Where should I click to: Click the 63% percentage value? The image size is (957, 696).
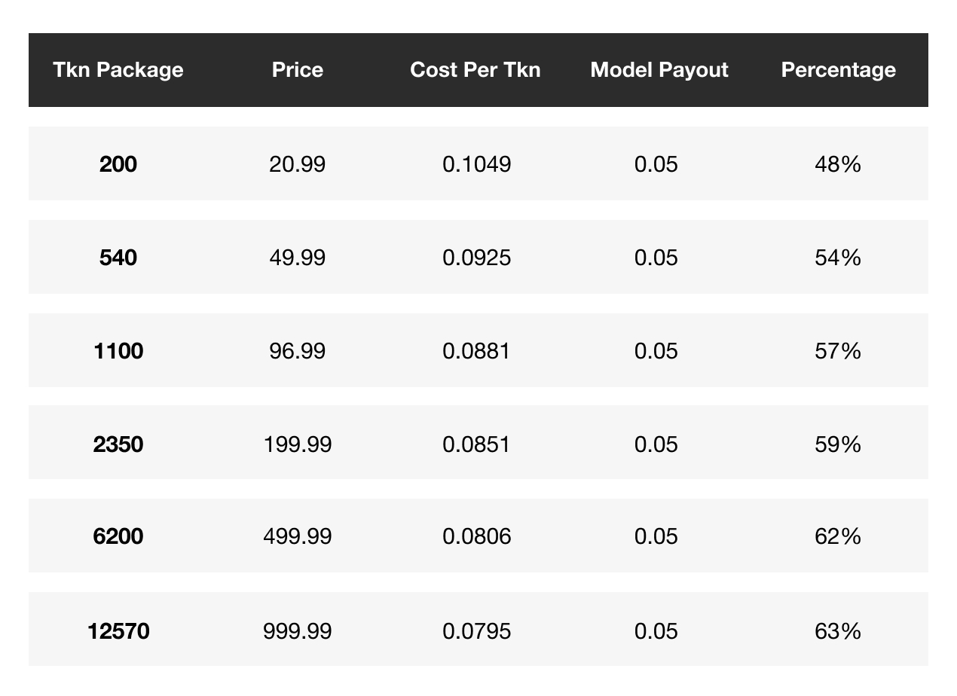pos(838,630)
